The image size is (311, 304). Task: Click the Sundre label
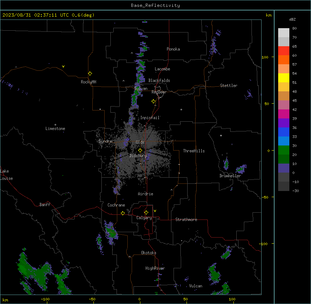(x=105, y=141)
